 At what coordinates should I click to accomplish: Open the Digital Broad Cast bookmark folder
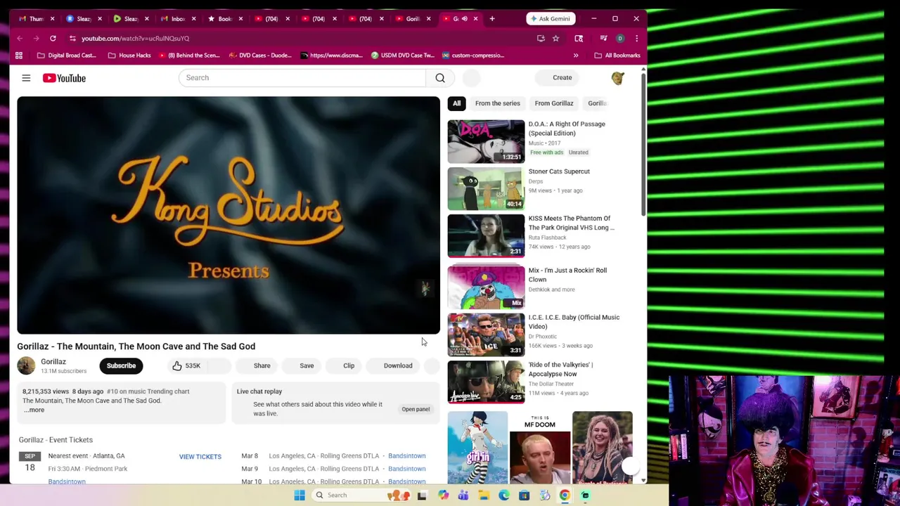coord(66,56)
